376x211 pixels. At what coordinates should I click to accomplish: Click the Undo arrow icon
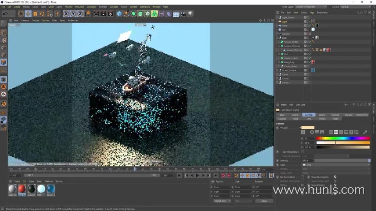(5, 14)
